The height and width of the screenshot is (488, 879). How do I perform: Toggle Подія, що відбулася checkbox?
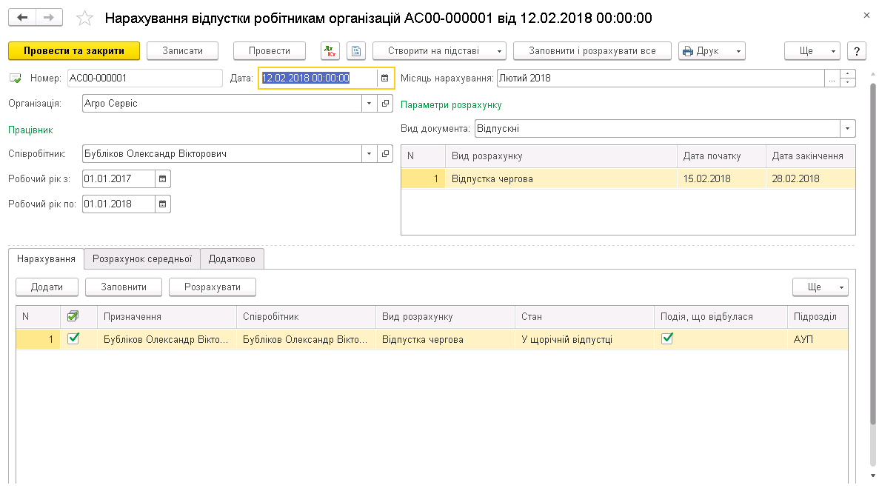(667, 338)
